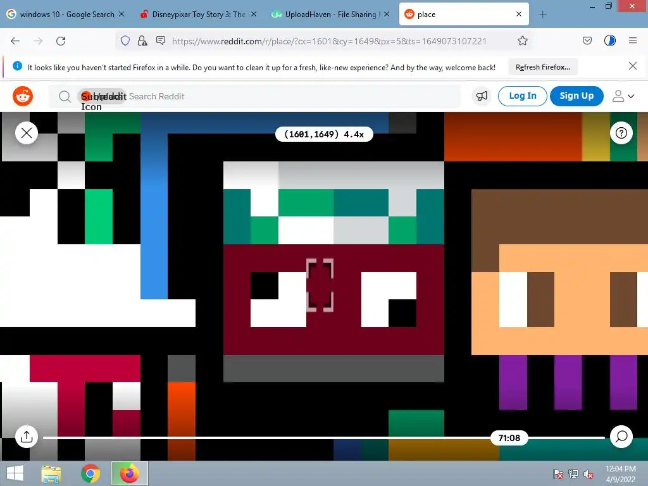Click the magnifier zoom button on canvas
Viewport: 648px width, 486px height.
(x=621, y=437)
